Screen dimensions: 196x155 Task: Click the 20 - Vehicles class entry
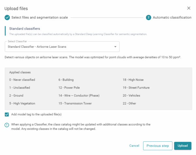pos(133,95)
